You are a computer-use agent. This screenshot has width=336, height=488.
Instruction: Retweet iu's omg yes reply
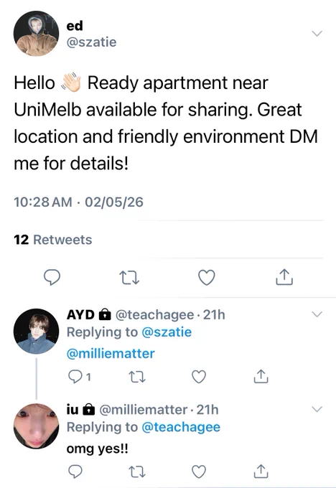coord(137,471)
